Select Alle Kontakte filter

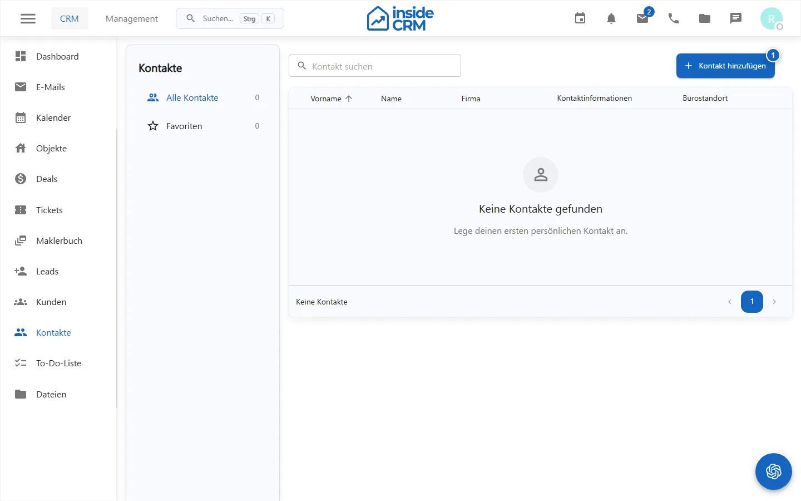tap(203, 97)
